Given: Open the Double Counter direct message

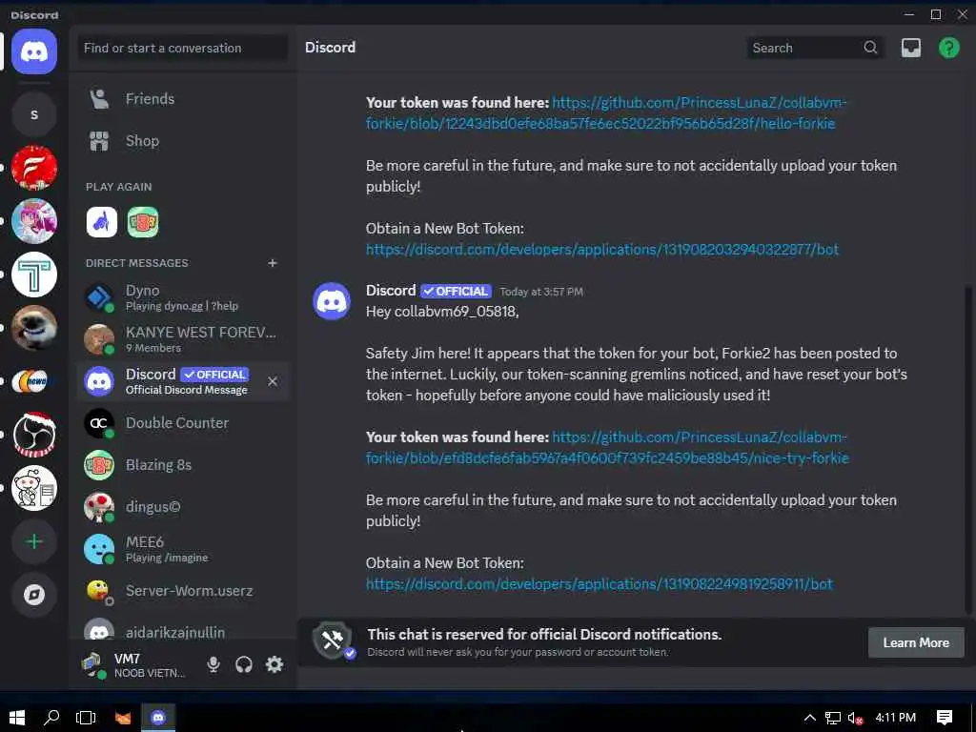Looking at the screenshot, I should tap(182, 423).
